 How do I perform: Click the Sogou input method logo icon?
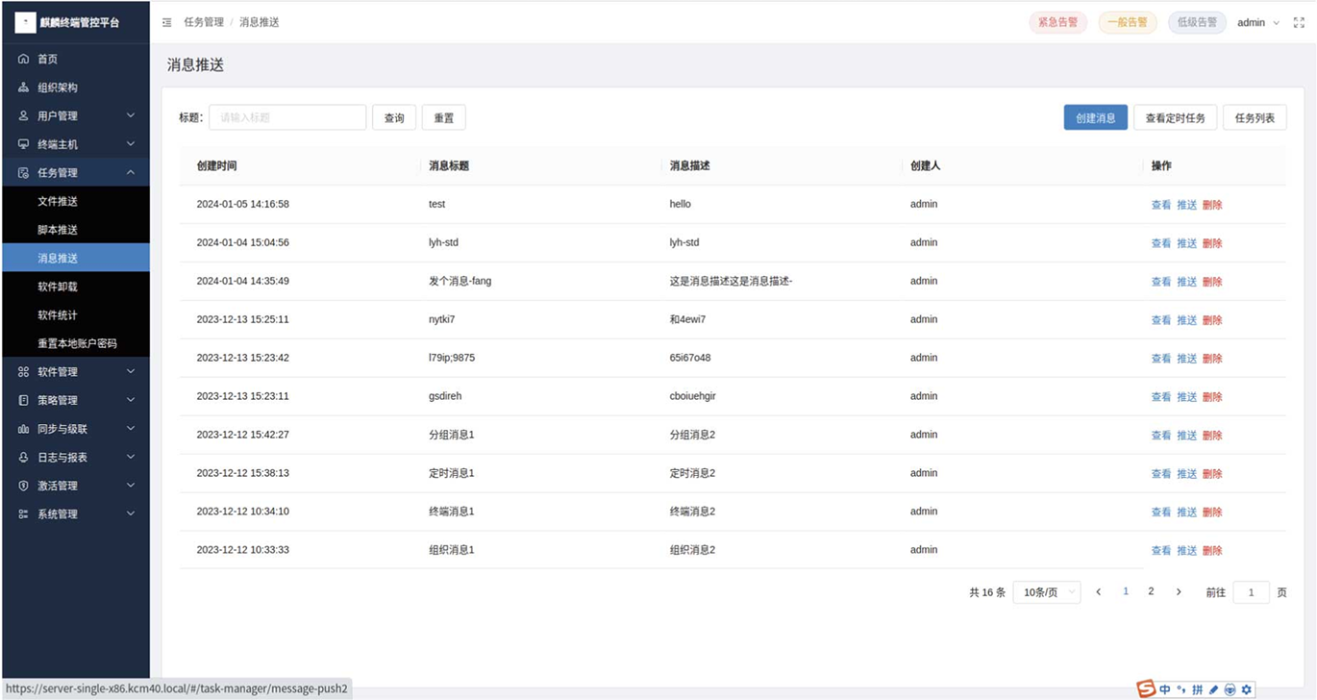[x=1146, y=688]
